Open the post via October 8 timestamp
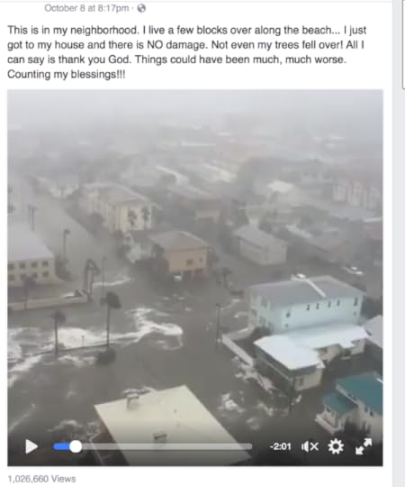Image resolution: width=405 pixels, height=487 pixels. coord(86,8)
